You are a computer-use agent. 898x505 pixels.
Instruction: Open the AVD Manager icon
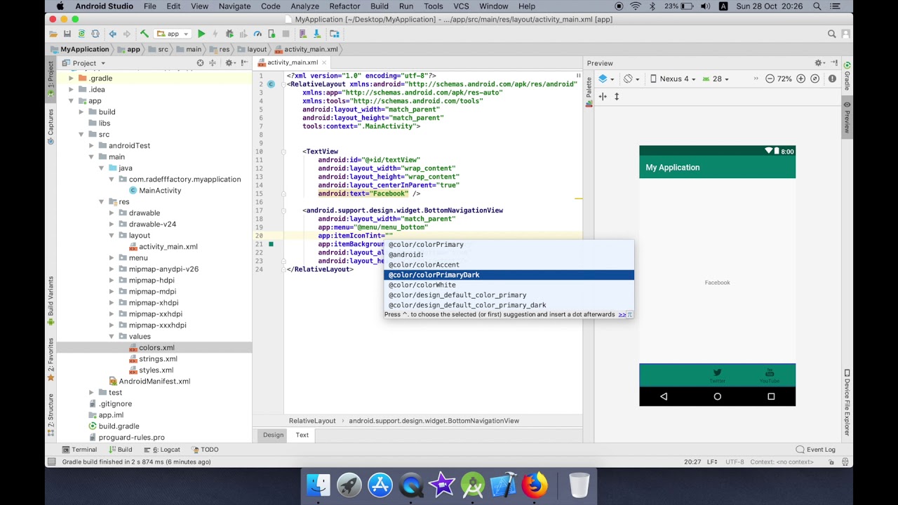tap(304, 34)
